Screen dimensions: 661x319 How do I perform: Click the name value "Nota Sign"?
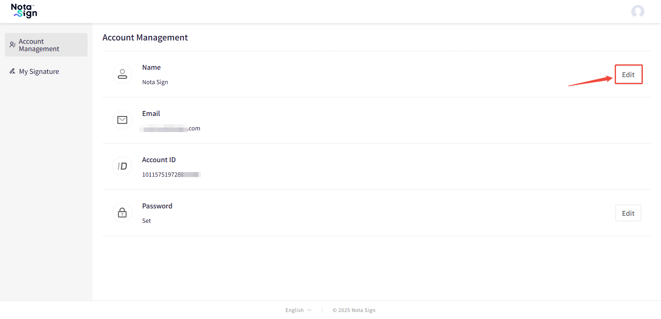pos(155,82)
